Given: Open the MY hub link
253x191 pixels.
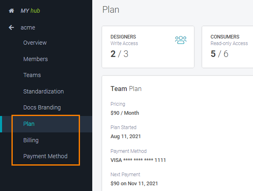Looking at the screenshot, I should 32,11.
